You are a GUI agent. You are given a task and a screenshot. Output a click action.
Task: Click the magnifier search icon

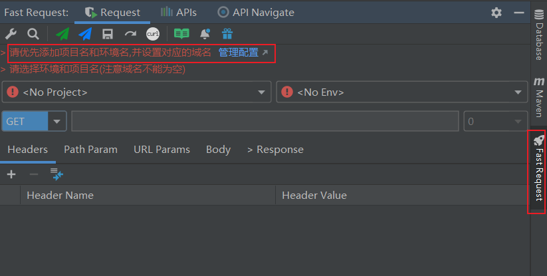click(x=33, y=34)
